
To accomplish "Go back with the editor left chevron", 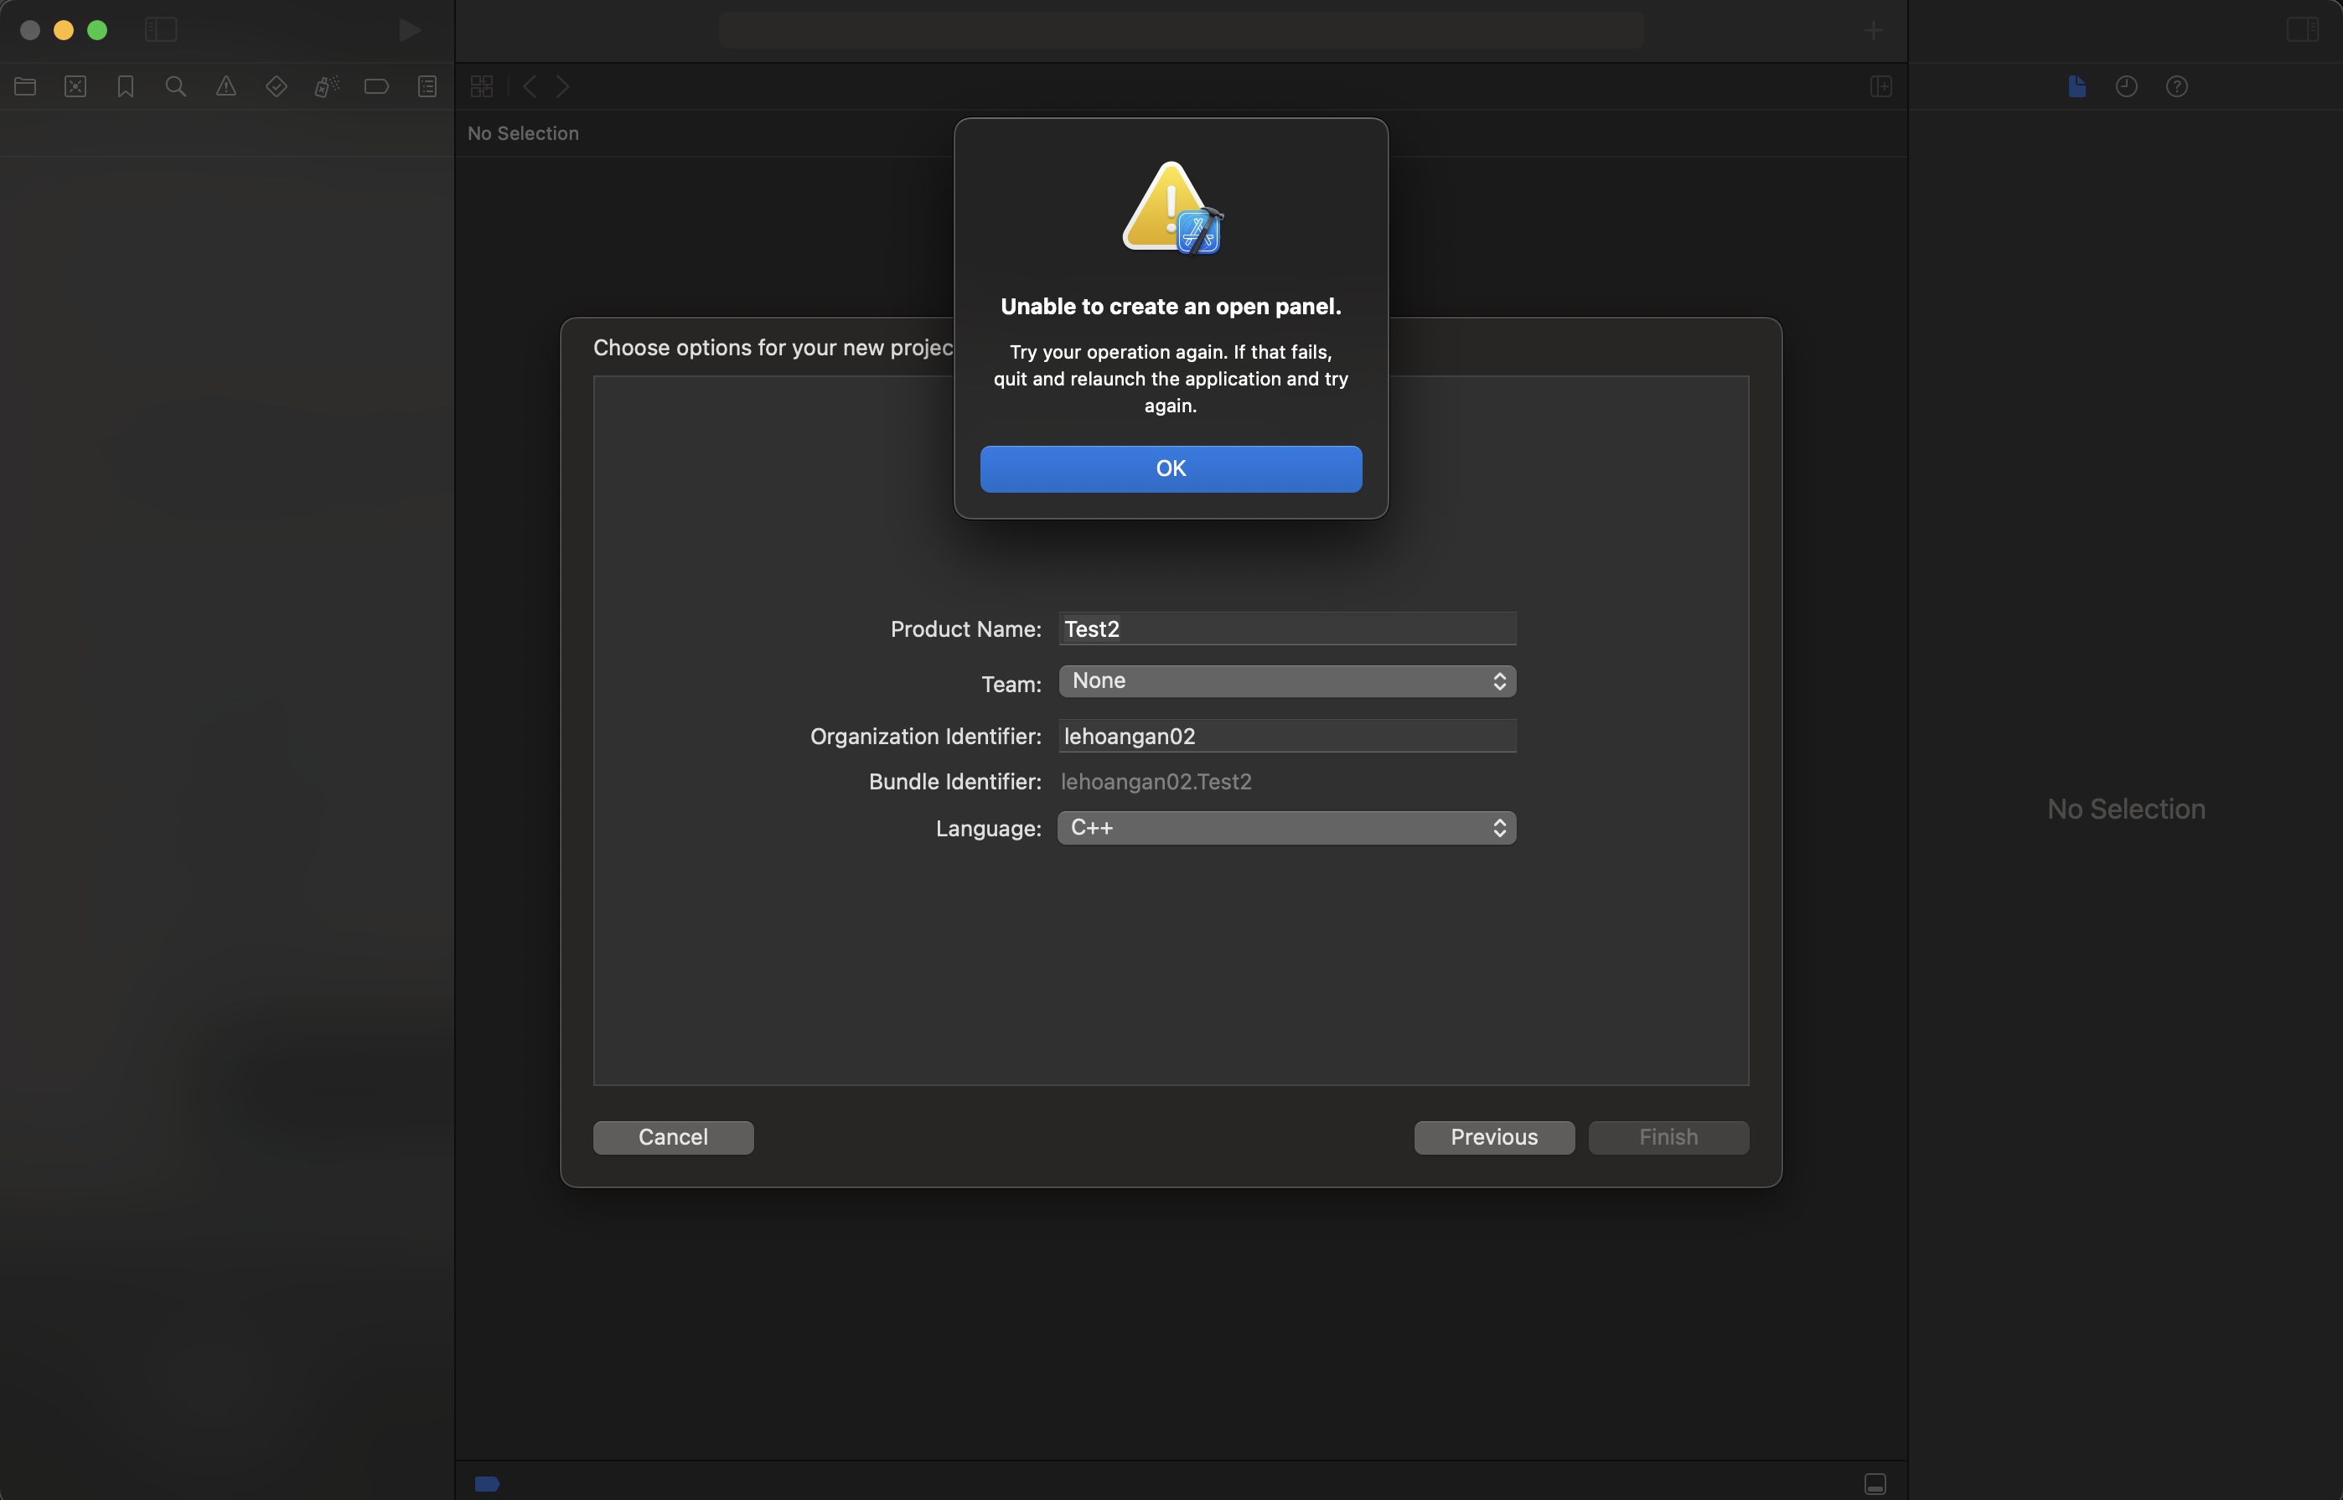I will 530,86.
